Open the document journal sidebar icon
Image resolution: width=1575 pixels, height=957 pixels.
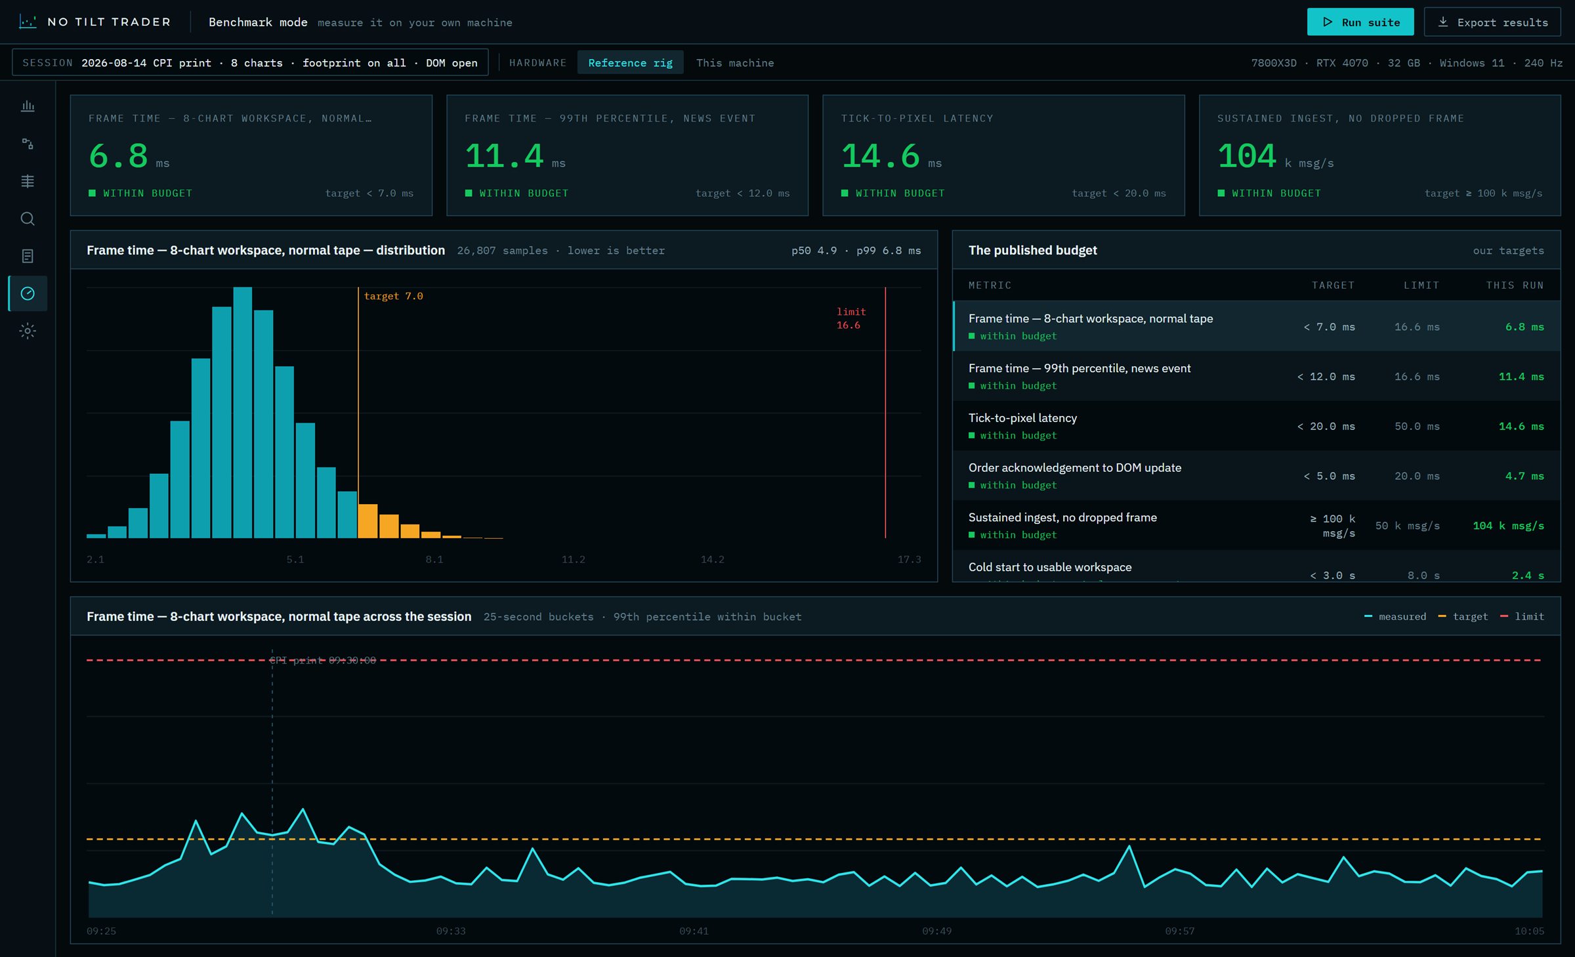(28, 255)
